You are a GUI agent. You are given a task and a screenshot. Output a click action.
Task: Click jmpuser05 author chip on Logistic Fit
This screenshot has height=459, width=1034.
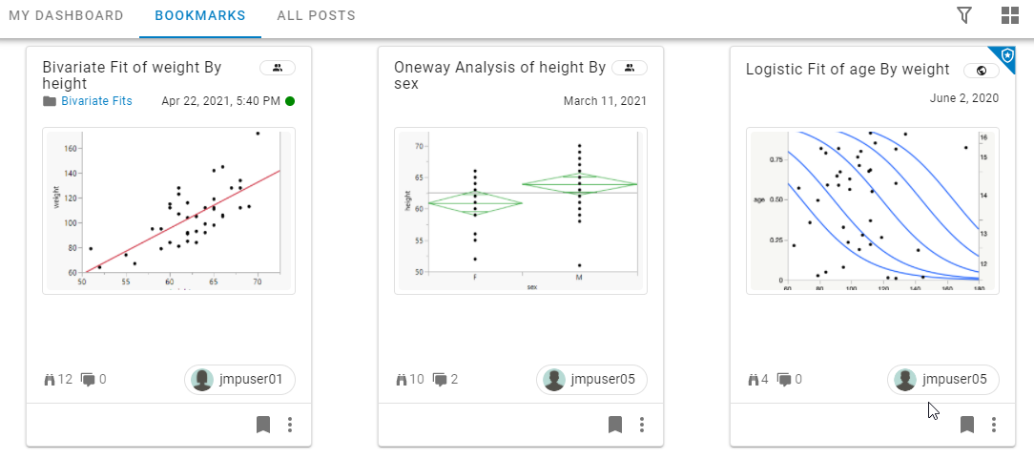943,380
